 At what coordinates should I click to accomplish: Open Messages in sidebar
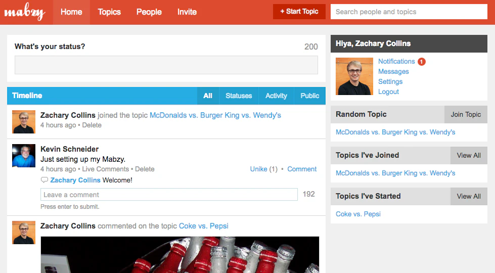tap(393, 72)
